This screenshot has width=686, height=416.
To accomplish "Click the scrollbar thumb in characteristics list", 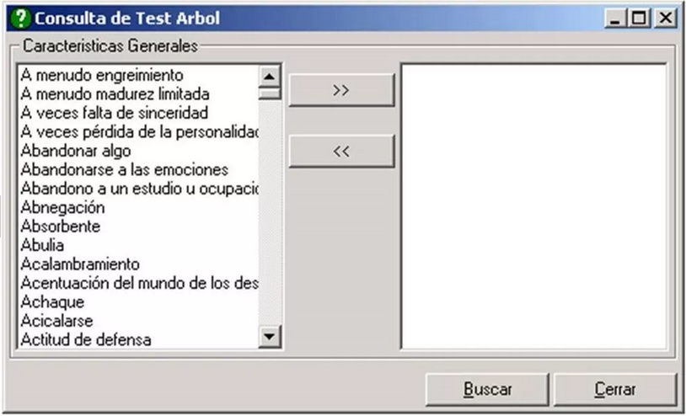I will click(x=269, y=93).
